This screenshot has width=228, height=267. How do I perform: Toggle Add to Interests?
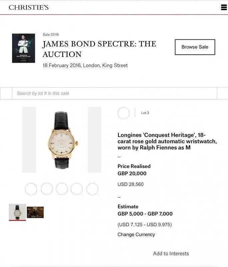pyautogui.click(x=171, y=254)
